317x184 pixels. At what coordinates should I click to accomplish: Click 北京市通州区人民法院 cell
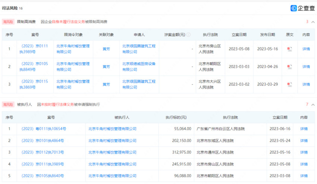click(215, 152)
